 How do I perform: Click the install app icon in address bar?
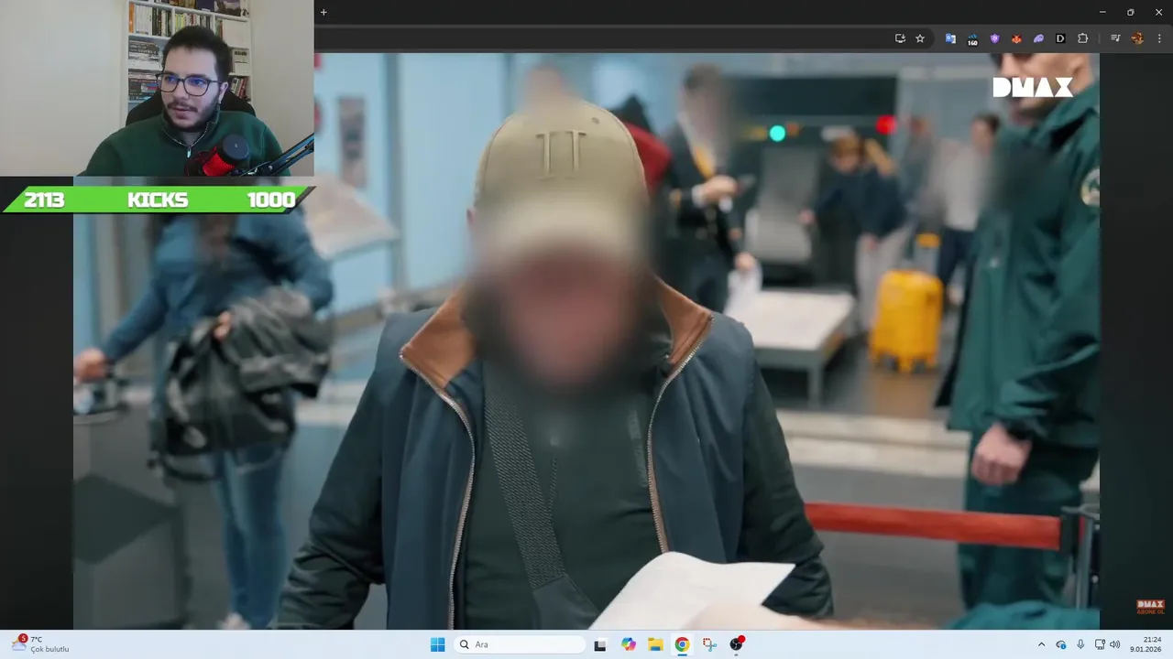point(900,38)
